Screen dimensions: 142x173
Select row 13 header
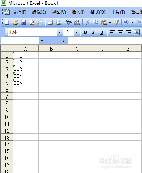(7, 137)
